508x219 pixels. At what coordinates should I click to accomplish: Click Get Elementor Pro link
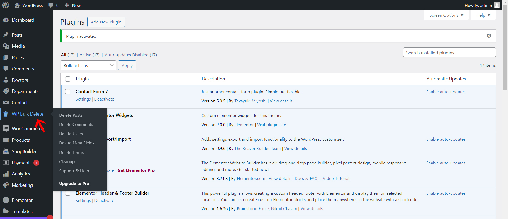click(136, 170)
